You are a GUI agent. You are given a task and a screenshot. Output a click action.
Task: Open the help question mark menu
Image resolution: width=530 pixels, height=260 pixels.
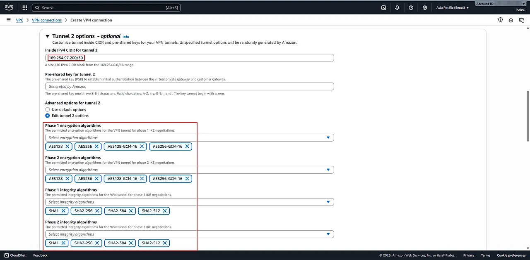click(x=411, y=7)
